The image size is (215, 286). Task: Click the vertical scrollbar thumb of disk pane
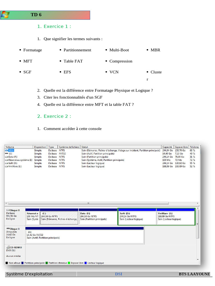pos(198,224)
